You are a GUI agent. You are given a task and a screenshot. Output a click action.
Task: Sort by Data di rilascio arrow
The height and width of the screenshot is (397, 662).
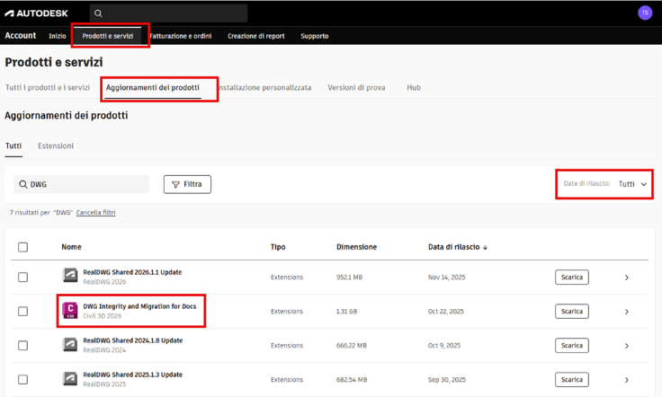coord(486,247)
